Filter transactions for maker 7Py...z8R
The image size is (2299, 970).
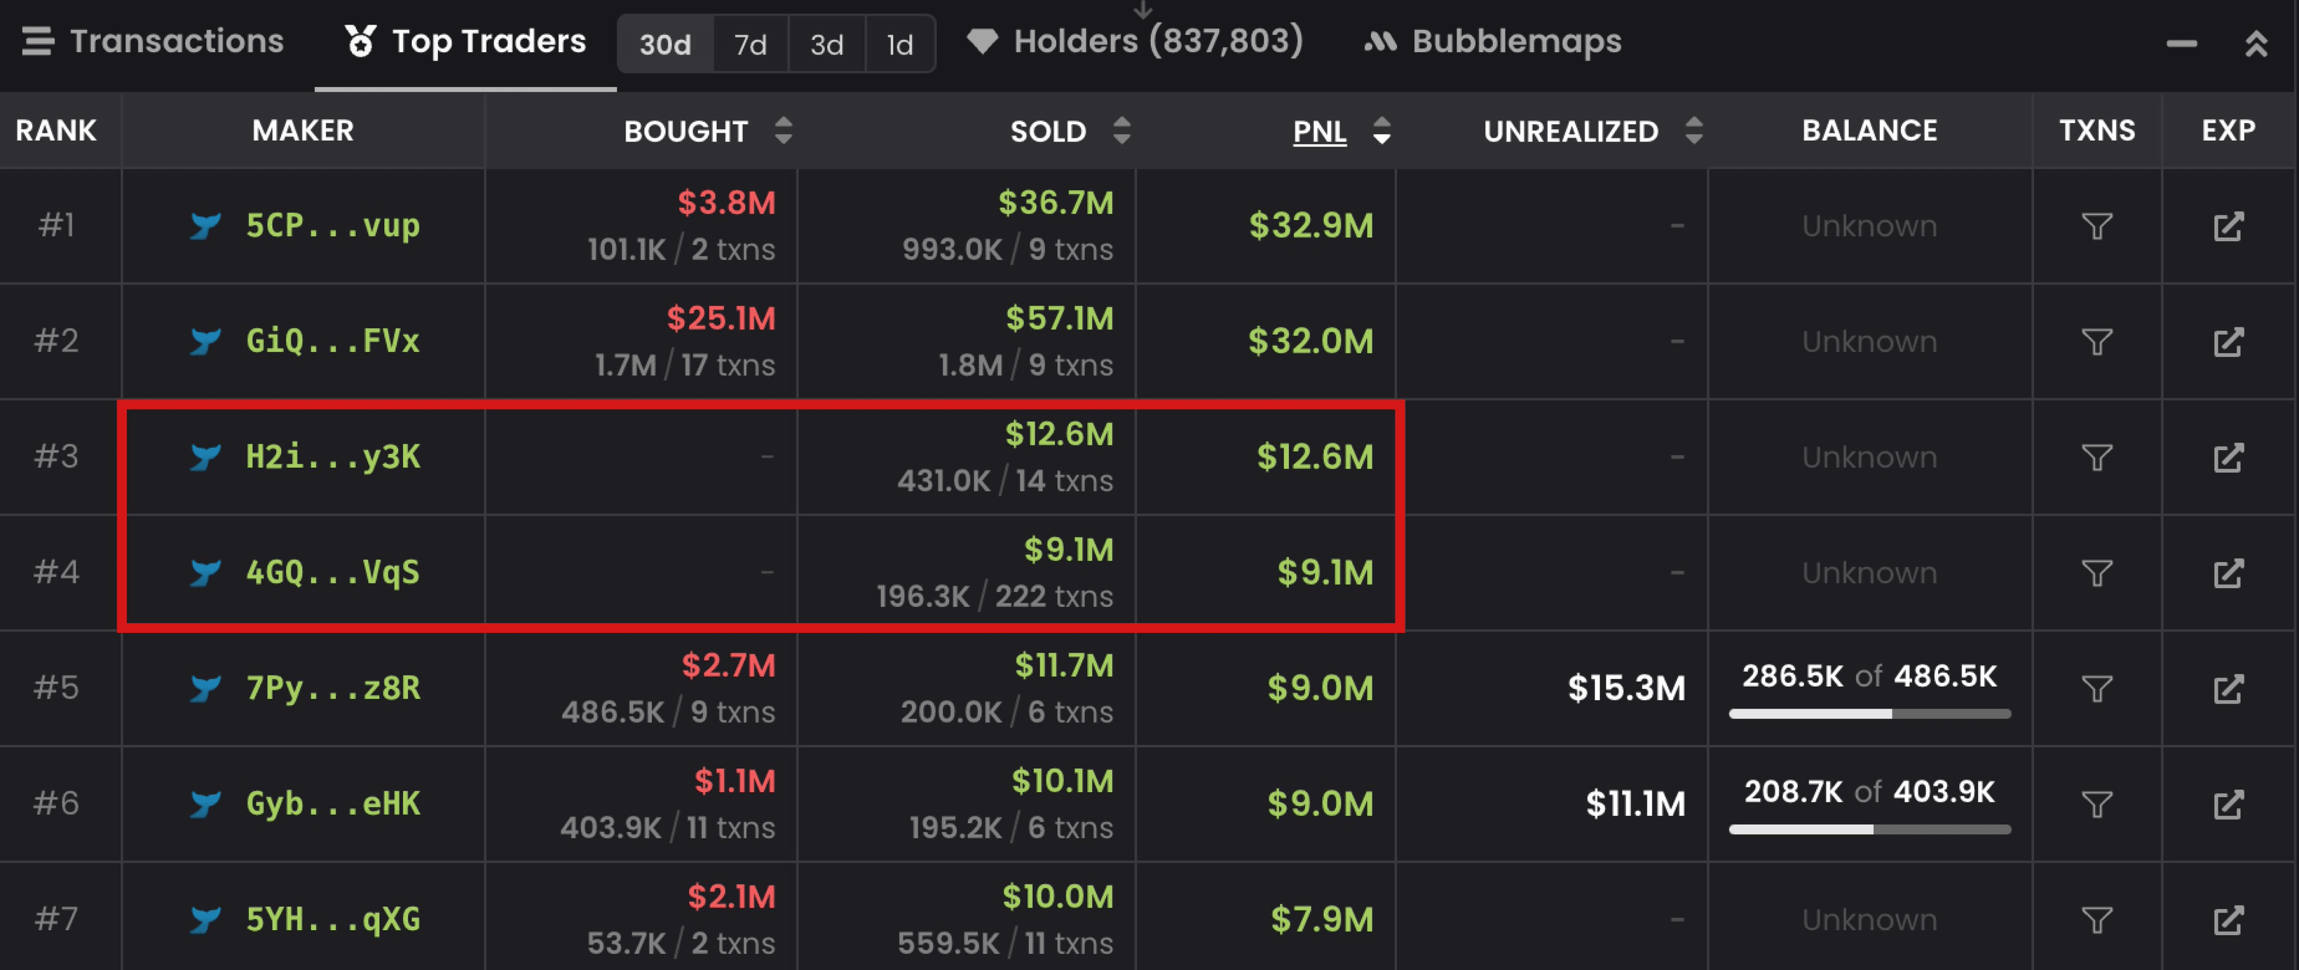2096,689
